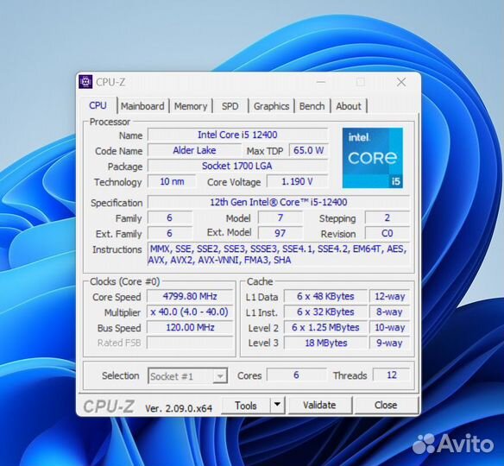Screen dimensions: 504x466
Task: Click the Ext. Model value '97'
Action: [x=280, y=233]
